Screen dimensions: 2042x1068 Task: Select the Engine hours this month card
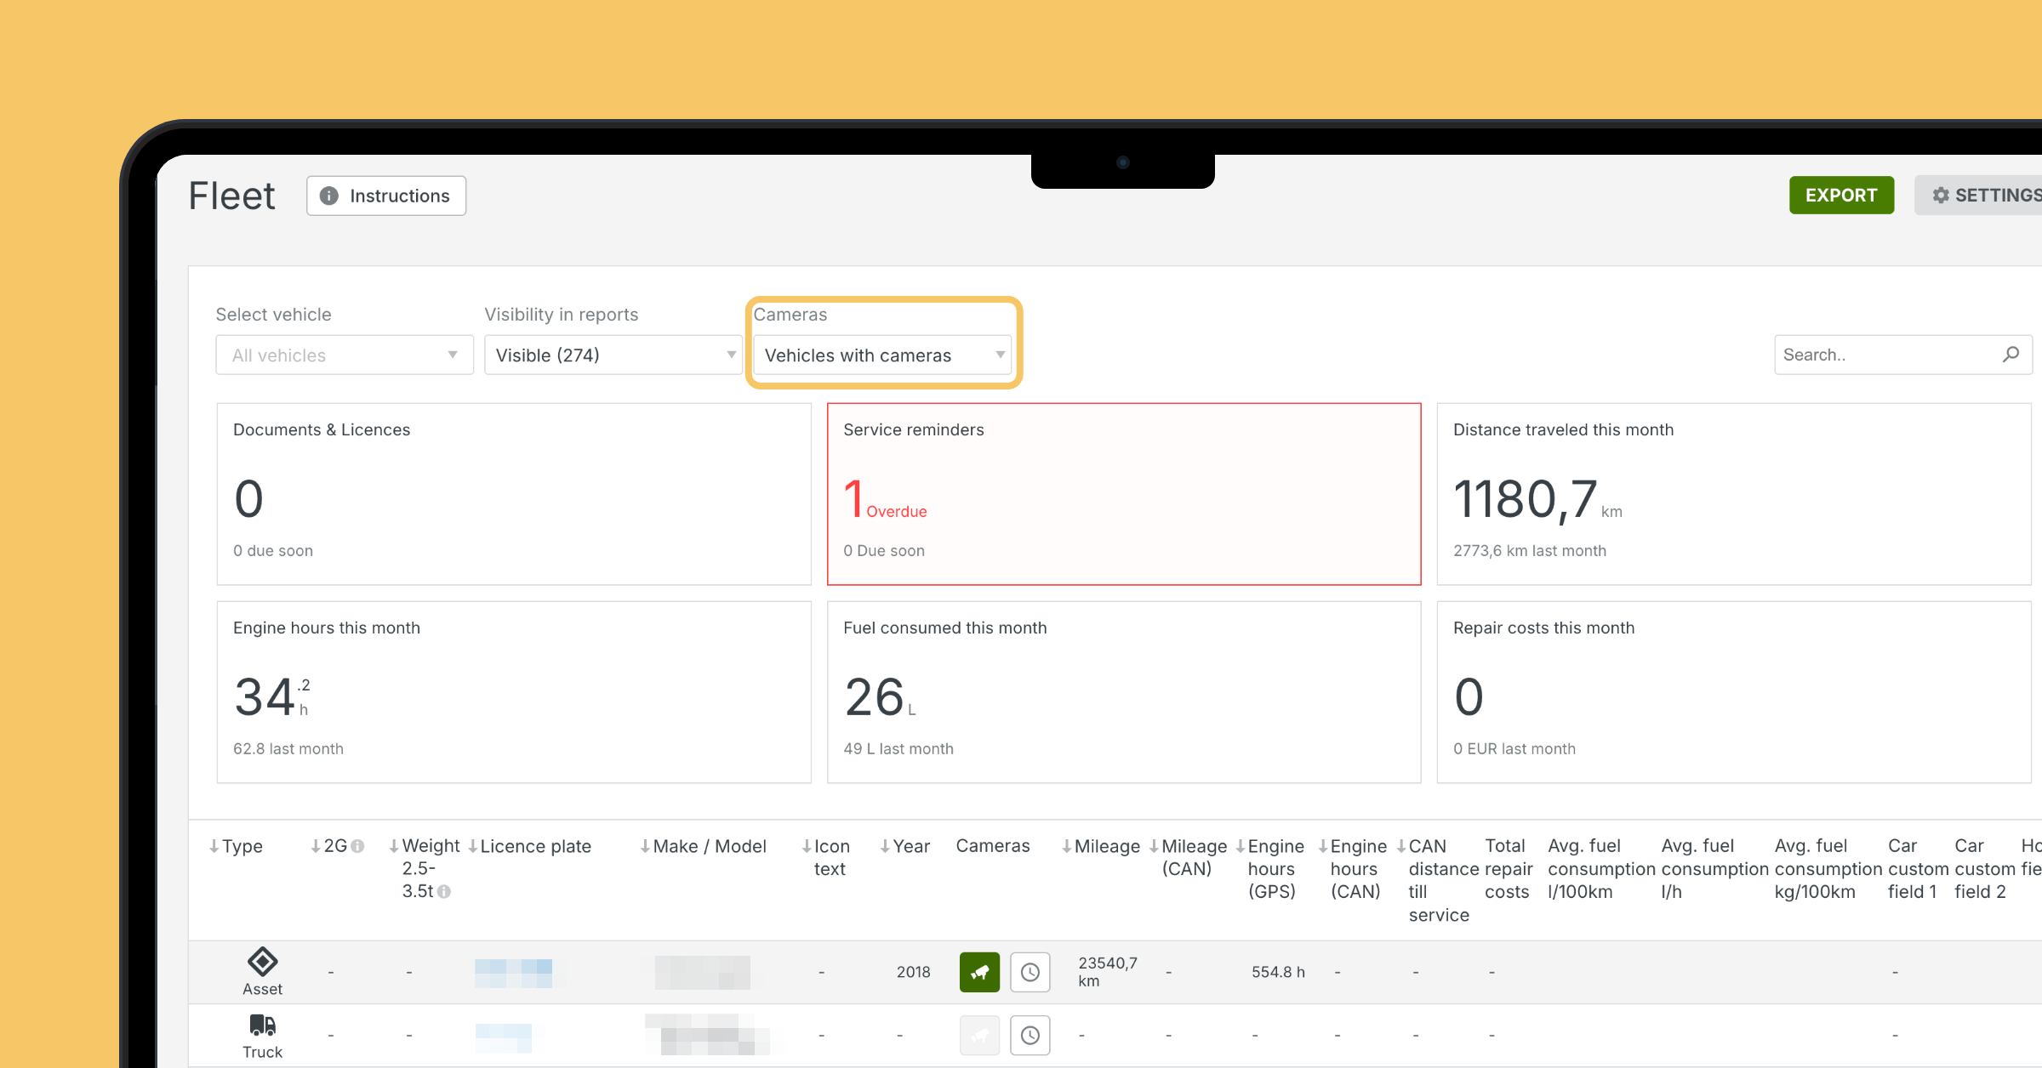(x=514, y=692)
